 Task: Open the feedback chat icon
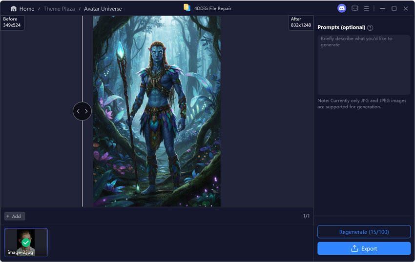pyautogui.click(x=354, y=8)
